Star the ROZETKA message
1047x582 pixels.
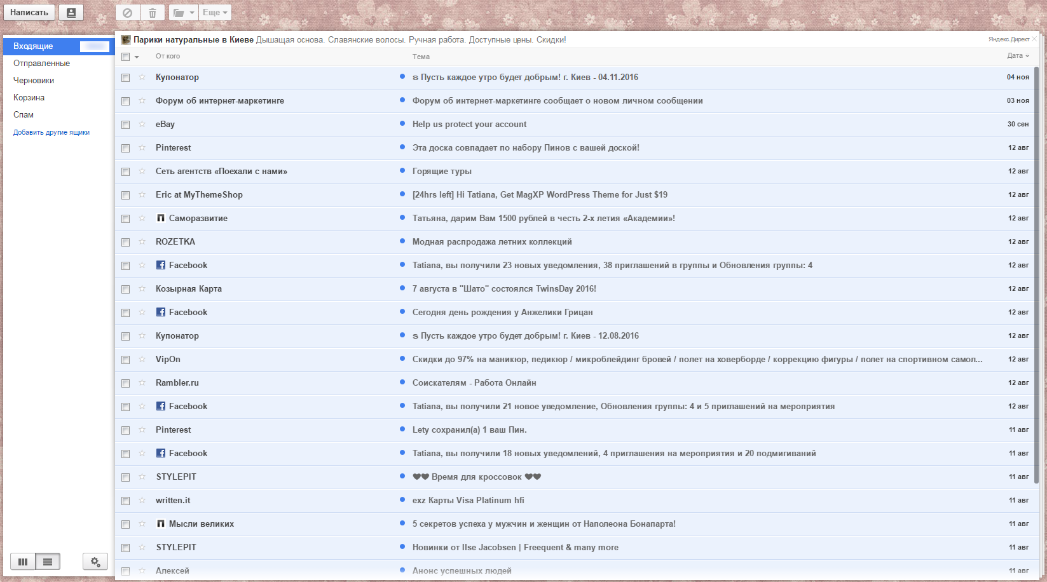(142, 241)
